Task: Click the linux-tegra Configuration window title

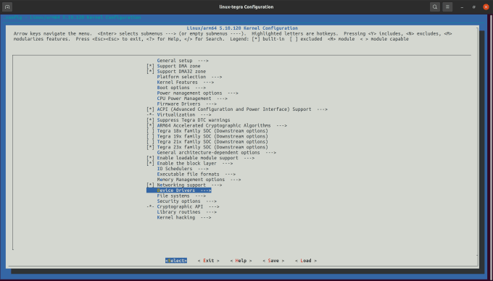Action: tap(246, 7)
